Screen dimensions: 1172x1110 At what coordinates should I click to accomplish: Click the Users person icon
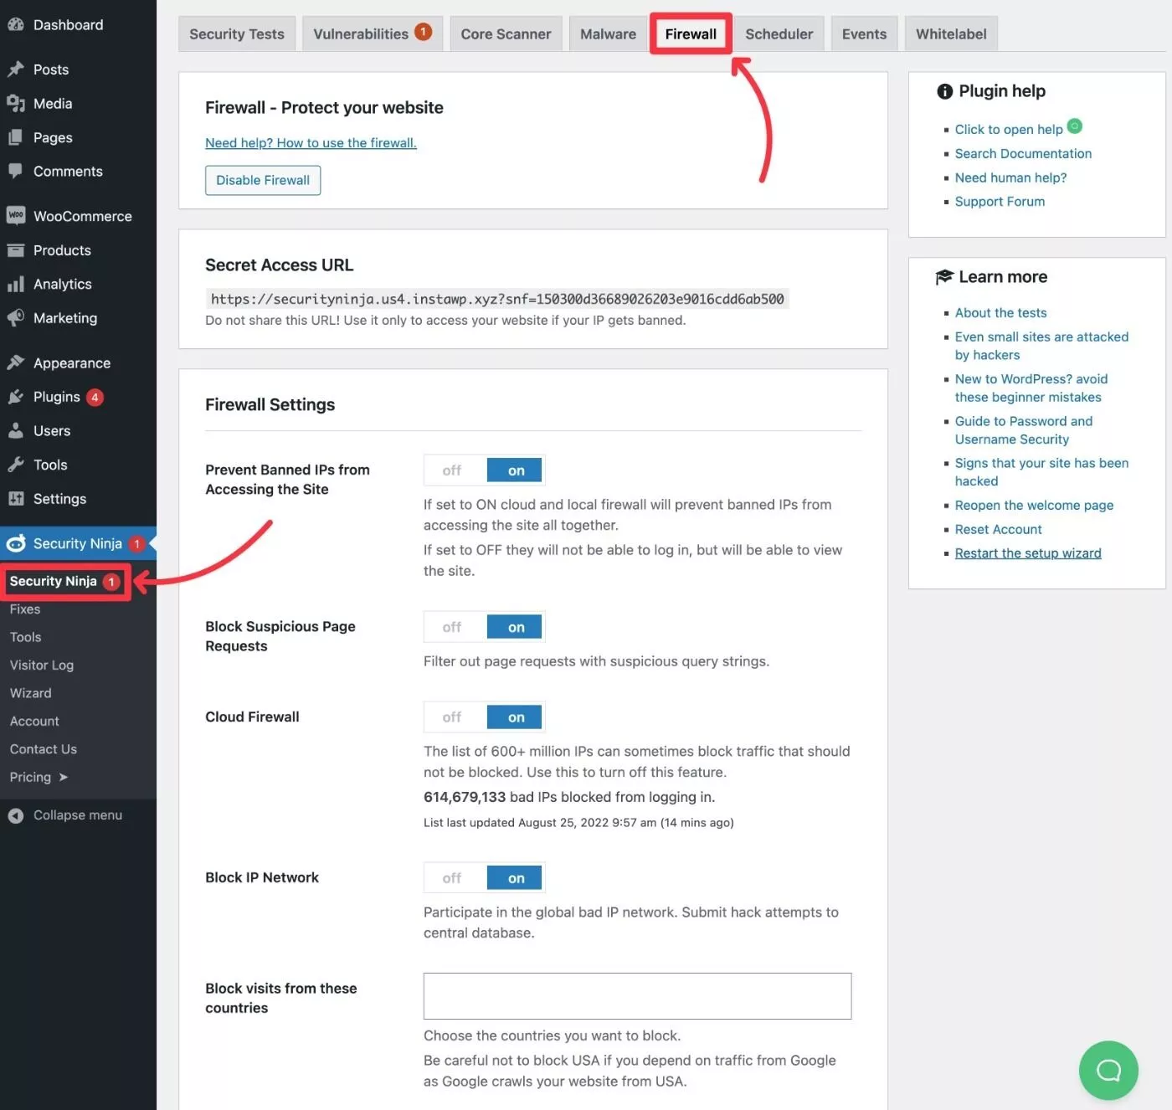click(x=15, y=431)
